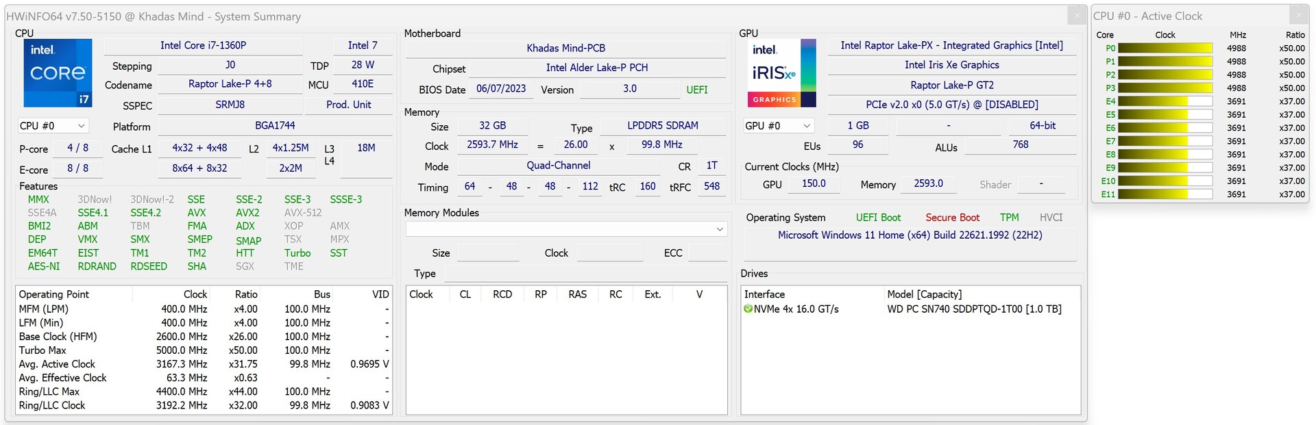
Task: Click the Intel Iris Xe Graphics logo
Action: tap(781, 73)
